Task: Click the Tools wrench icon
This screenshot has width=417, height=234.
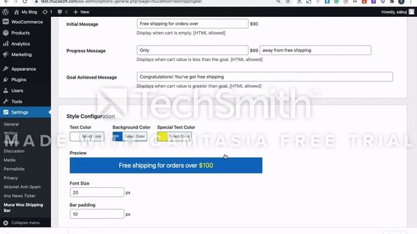Action: click(x=6, y=101)
